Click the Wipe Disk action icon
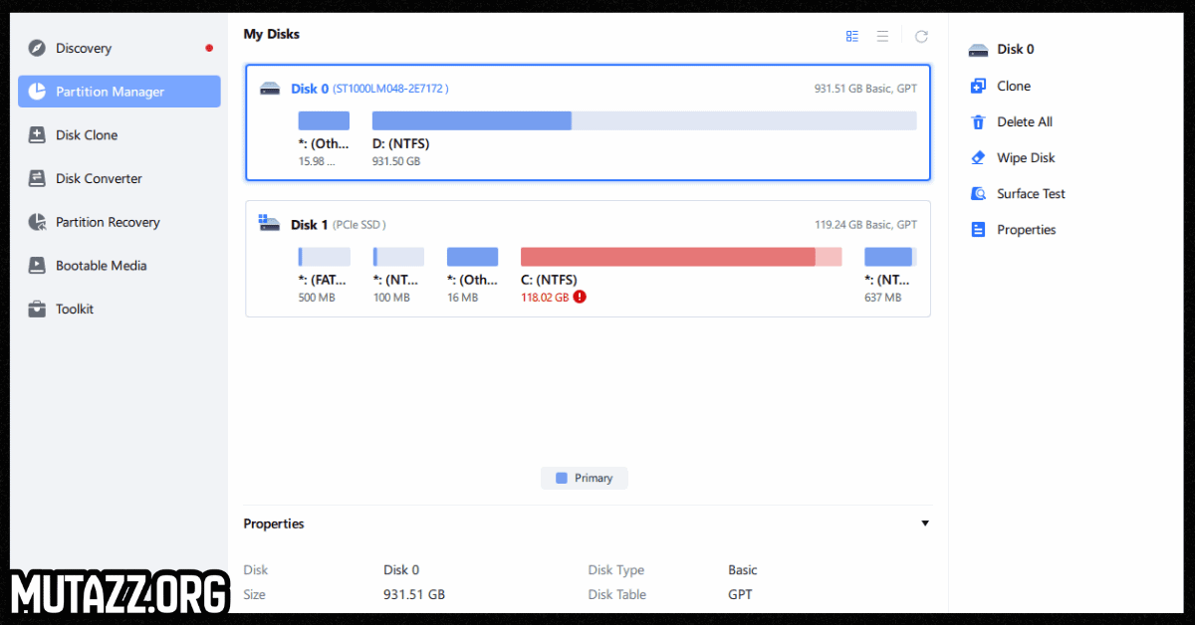 click(x=1024, y=157)
